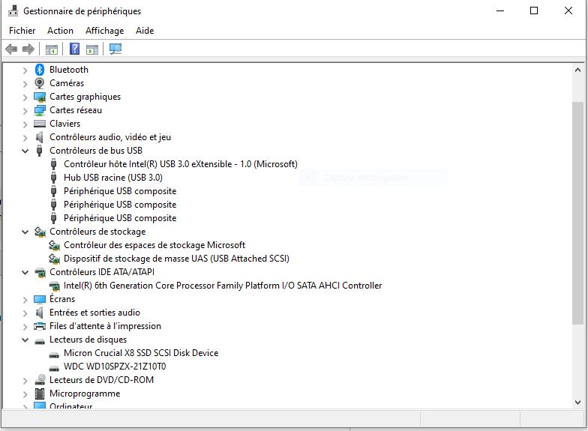Select Hub USB racine (USB 3.0)
This screenshot has width=588, height=431.
pos(112,178)
